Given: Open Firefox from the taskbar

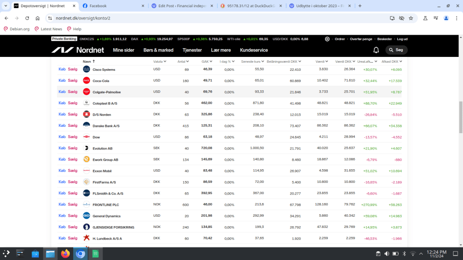Looking at the screenshot, I should (x=65, y=254).
